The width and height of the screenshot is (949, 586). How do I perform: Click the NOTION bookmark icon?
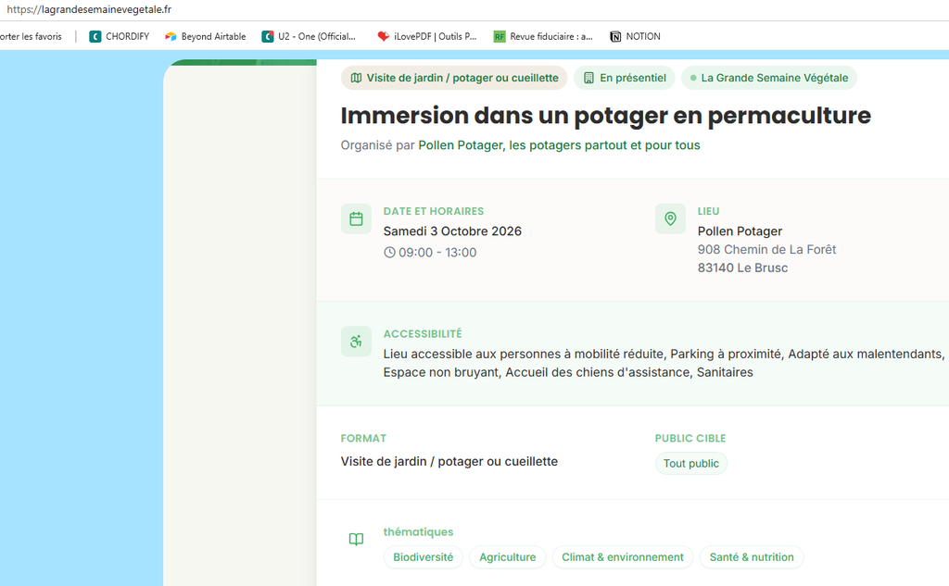[615, 36]
